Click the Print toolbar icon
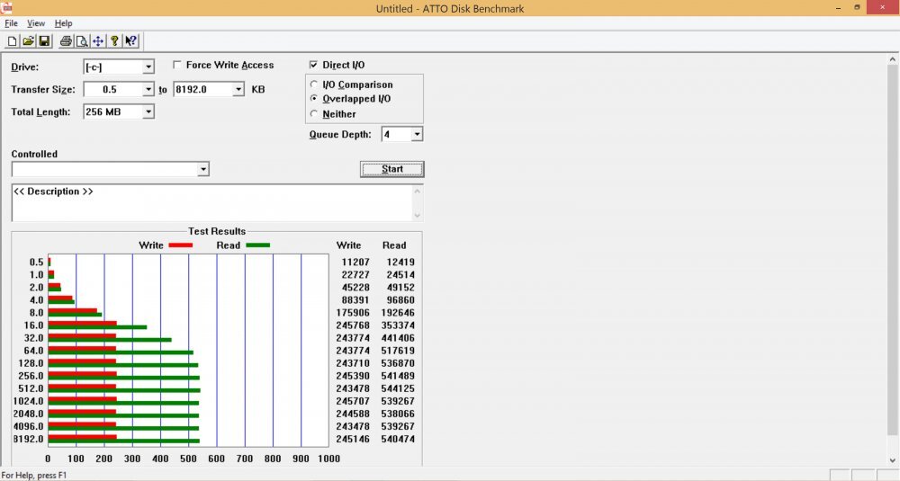The height and width of the screenshot is (481, 900). point(66,41)
